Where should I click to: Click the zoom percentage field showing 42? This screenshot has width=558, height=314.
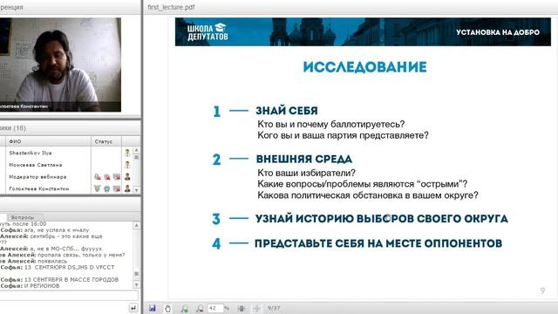click(215, 308)
